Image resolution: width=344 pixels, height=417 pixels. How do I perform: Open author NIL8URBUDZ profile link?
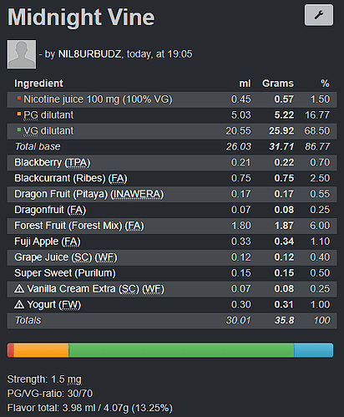[x=90, y=54]
